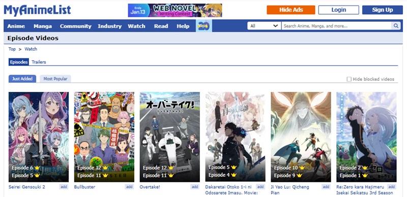The width and height of the screenshot is (407, 197).
Task: Click the Re:Zero 3rd Season poster thumbnail
Action: (366, 137)
